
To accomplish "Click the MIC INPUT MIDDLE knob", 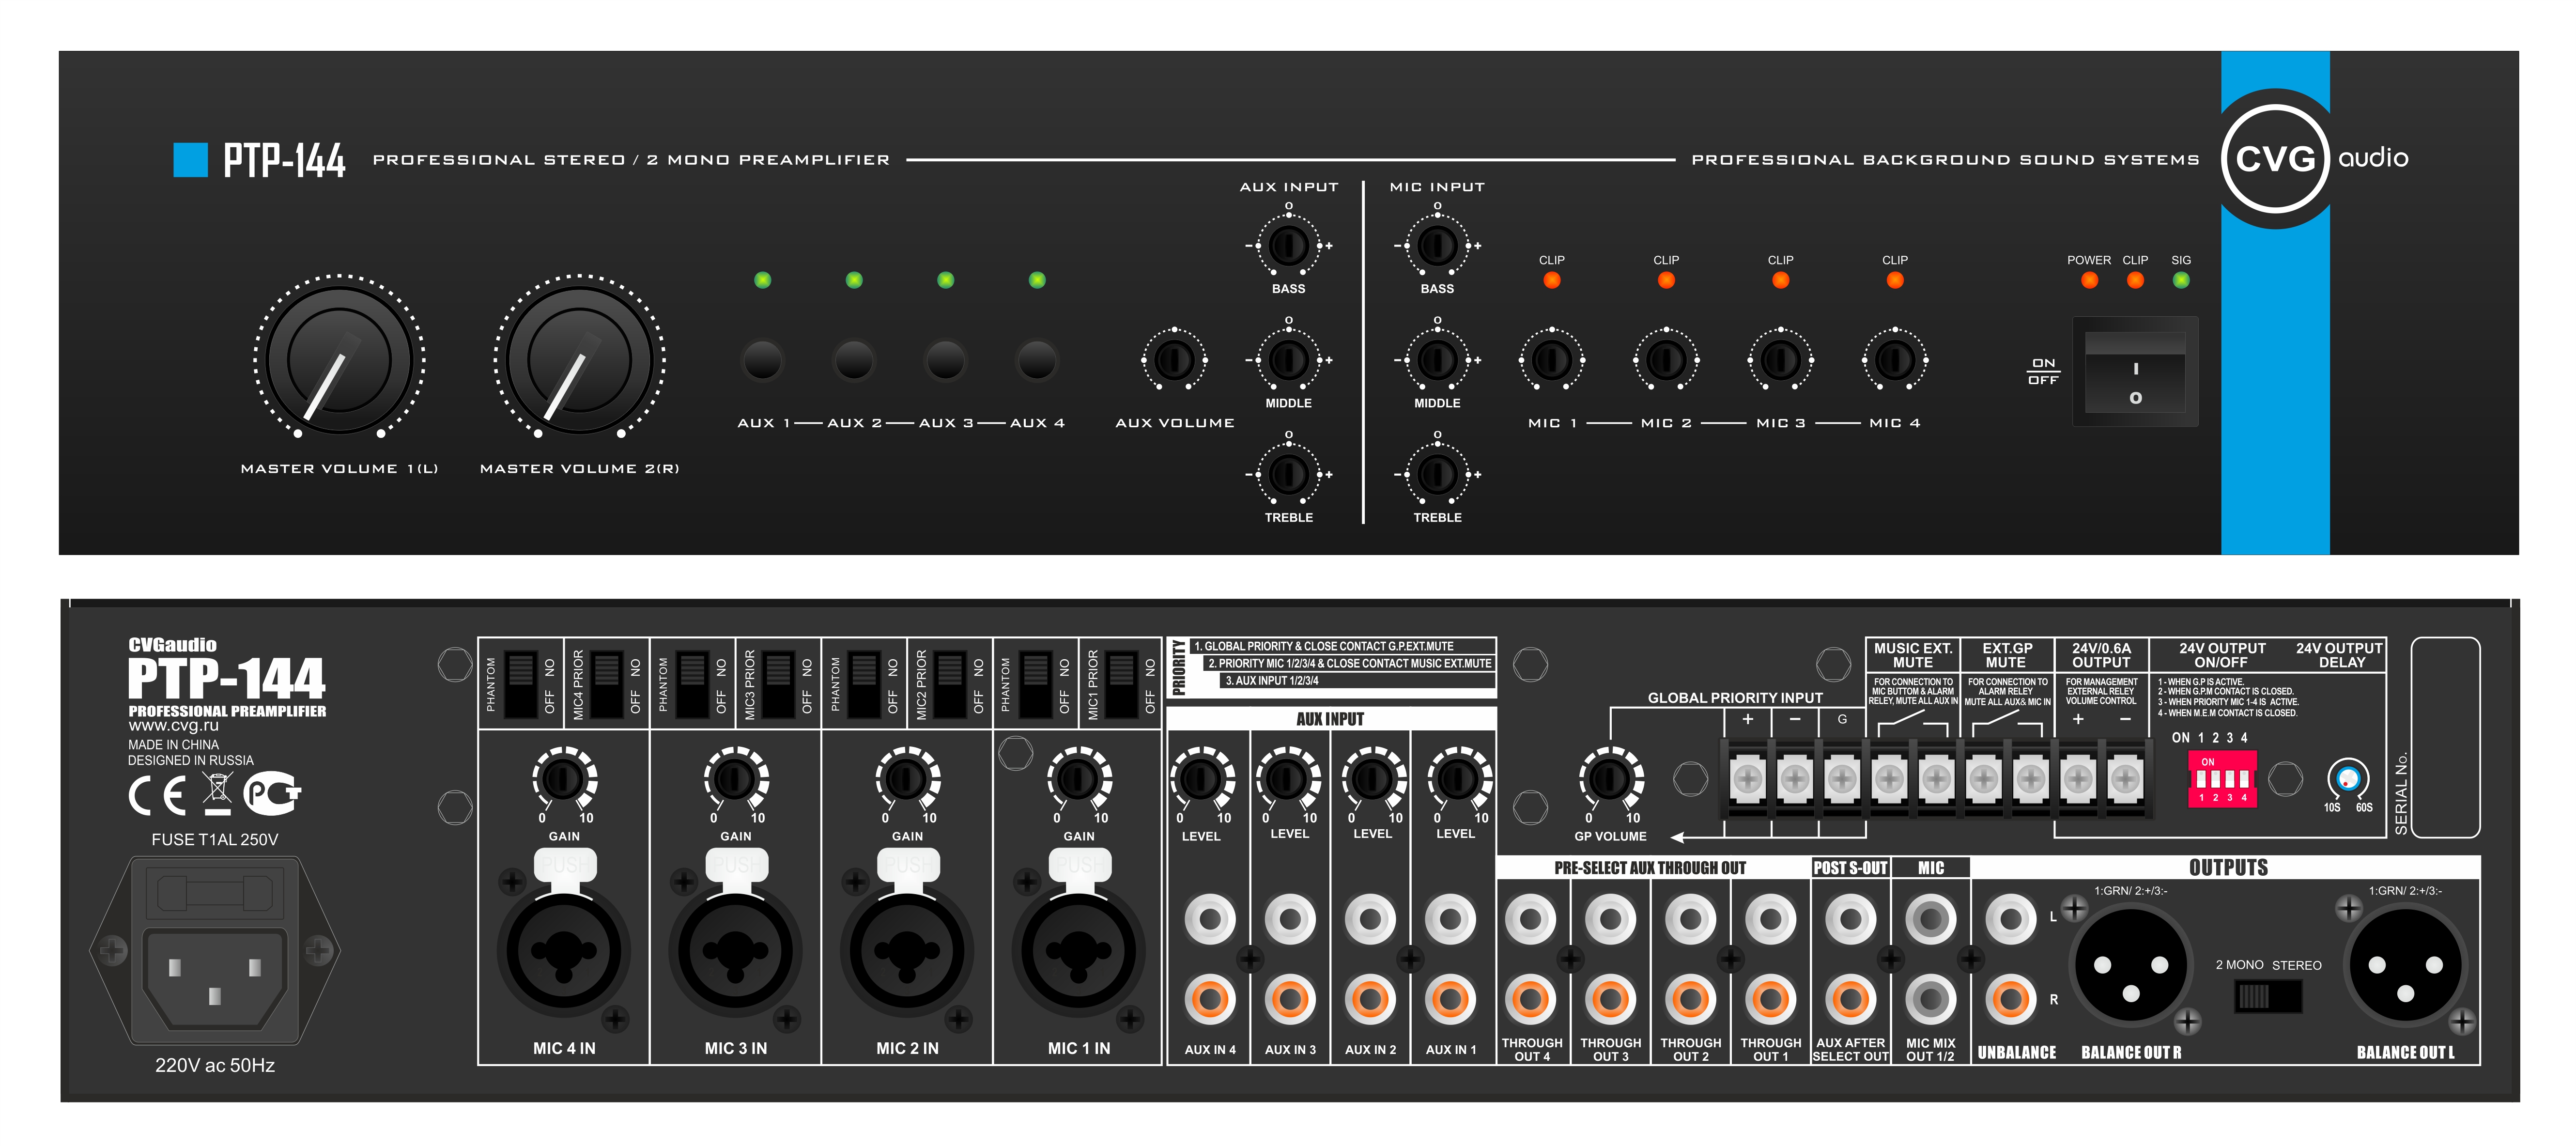I will (x=1437, y=359).
